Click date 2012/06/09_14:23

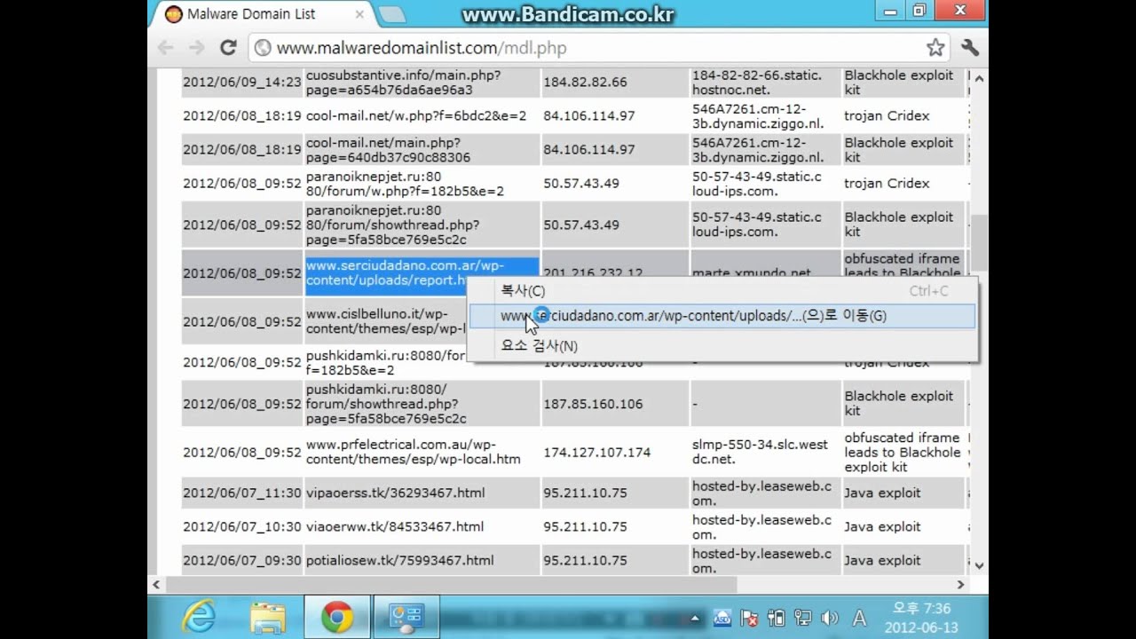click(x=242, y=82)
